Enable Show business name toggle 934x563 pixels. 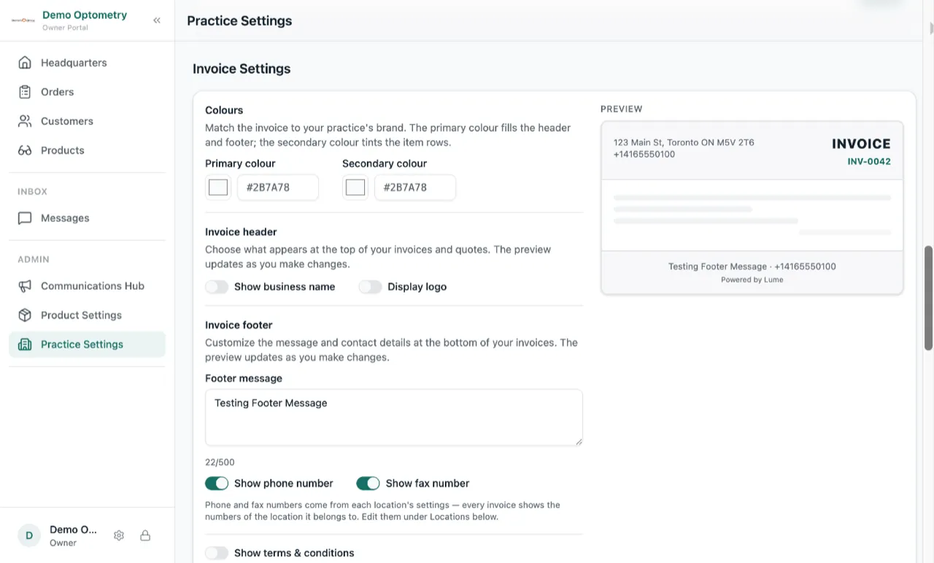(x=217, y=287)
